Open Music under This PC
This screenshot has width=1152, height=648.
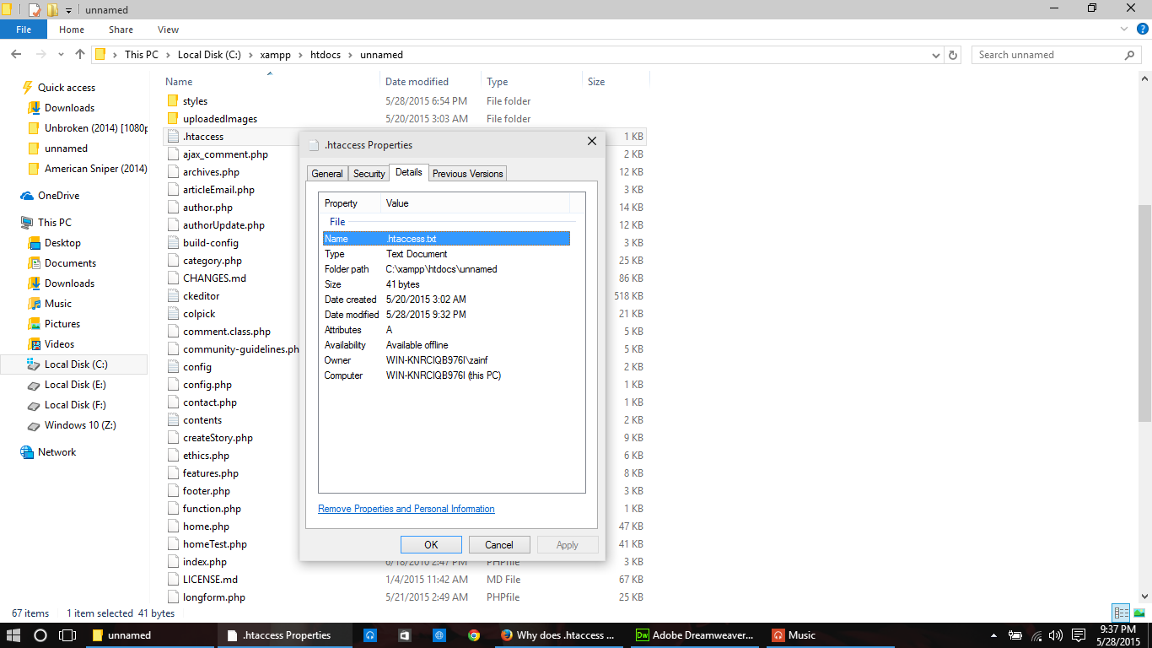[58, 304]
